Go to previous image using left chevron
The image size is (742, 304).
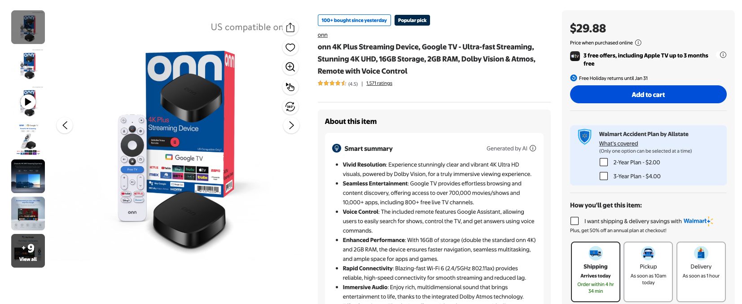pyautogui.click(x=65, y=125)
